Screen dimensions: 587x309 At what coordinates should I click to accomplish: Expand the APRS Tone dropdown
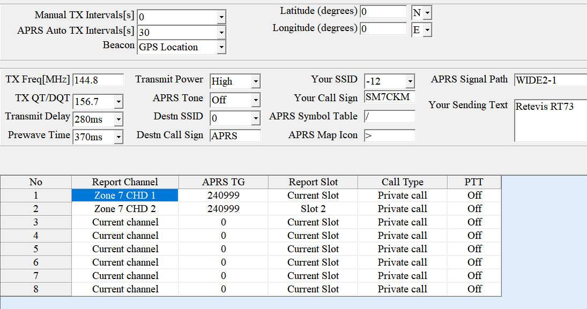(256, 100)
